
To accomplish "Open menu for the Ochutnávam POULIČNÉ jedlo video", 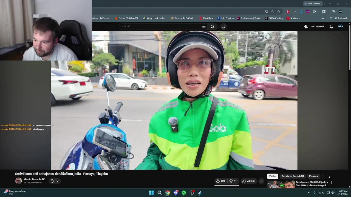I will (x=332, y=182).
